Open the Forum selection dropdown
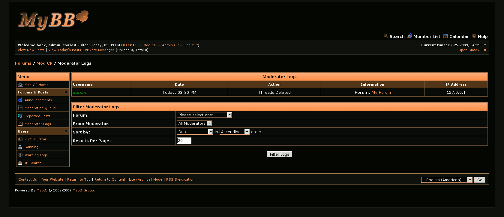The height and width of the screenshot is (217, 504). click(204, 115)
